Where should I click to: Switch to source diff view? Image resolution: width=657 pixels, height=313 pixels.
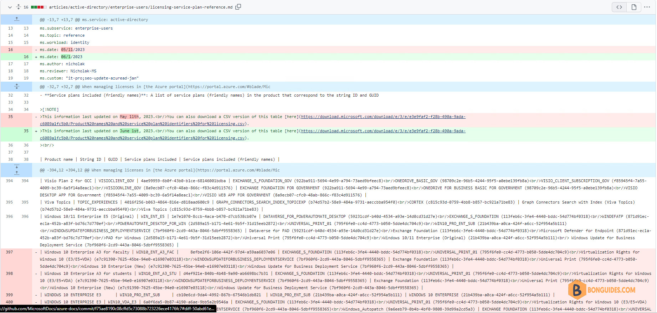click(619, 7)
